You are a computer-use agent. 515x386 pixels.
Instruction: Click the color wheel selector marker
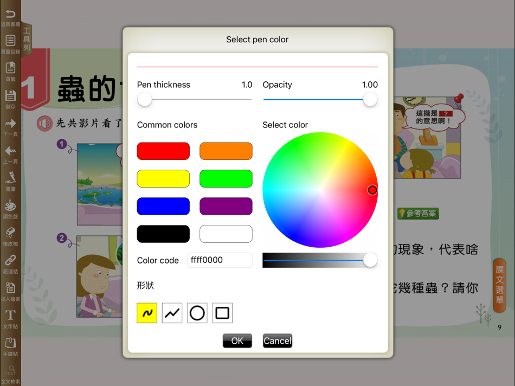pos(372,190)
